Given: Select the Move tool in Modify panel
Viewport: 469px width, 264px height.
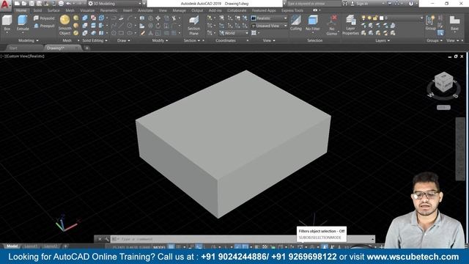Looking at the screenshot, I should (158, 18).
